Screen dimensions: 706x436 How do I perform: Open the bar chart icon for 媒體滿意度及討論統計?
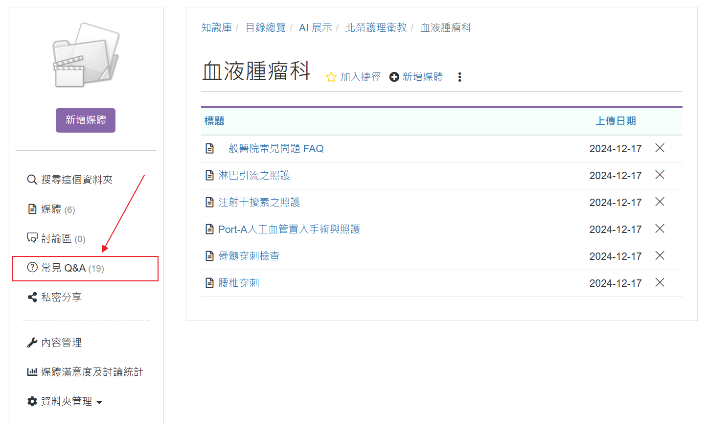(31, 372)
